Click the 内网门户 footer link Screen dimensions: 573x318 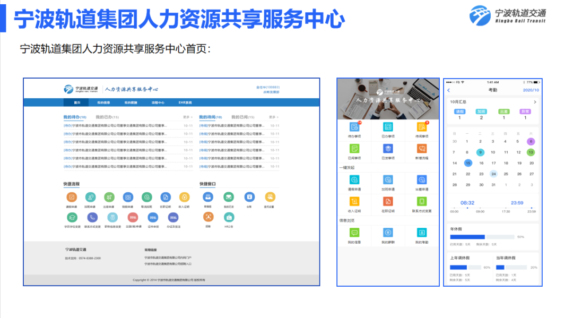coord(168,257)
